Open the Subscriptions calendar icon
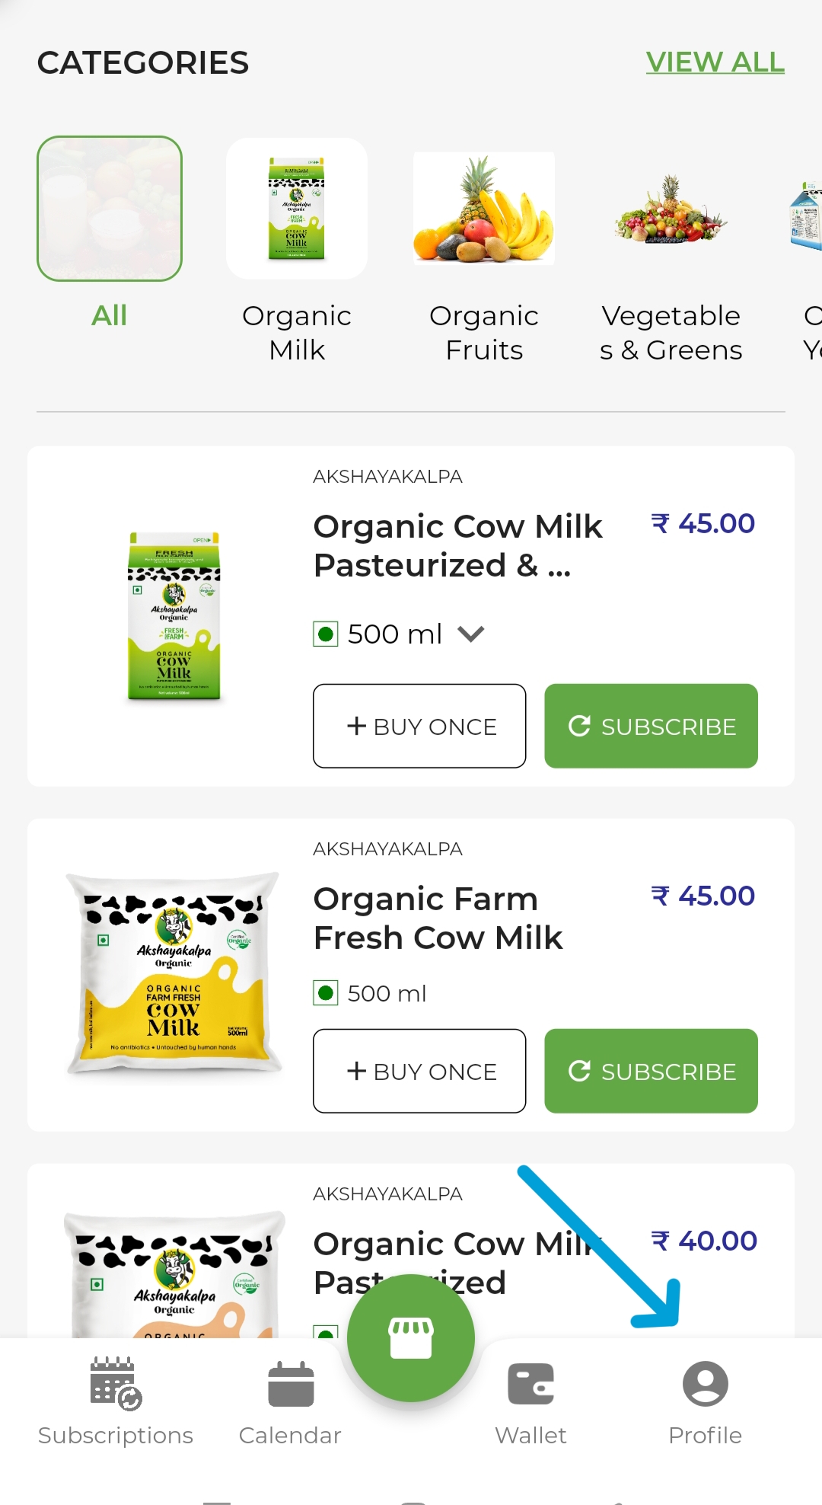Image resolution: width=822 pixels, height=1505 pixels. tap(116, 1383)
